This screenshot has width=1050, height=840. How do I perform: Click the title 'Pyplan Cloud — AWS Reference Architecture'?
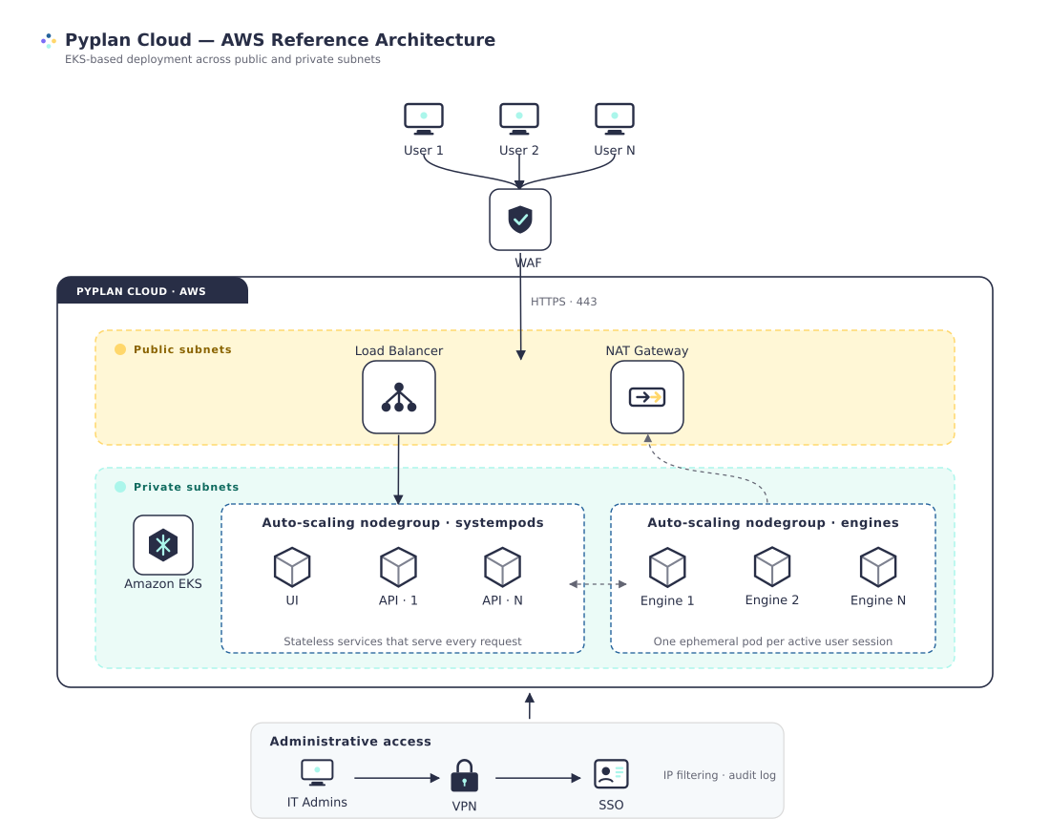point(280,39)
